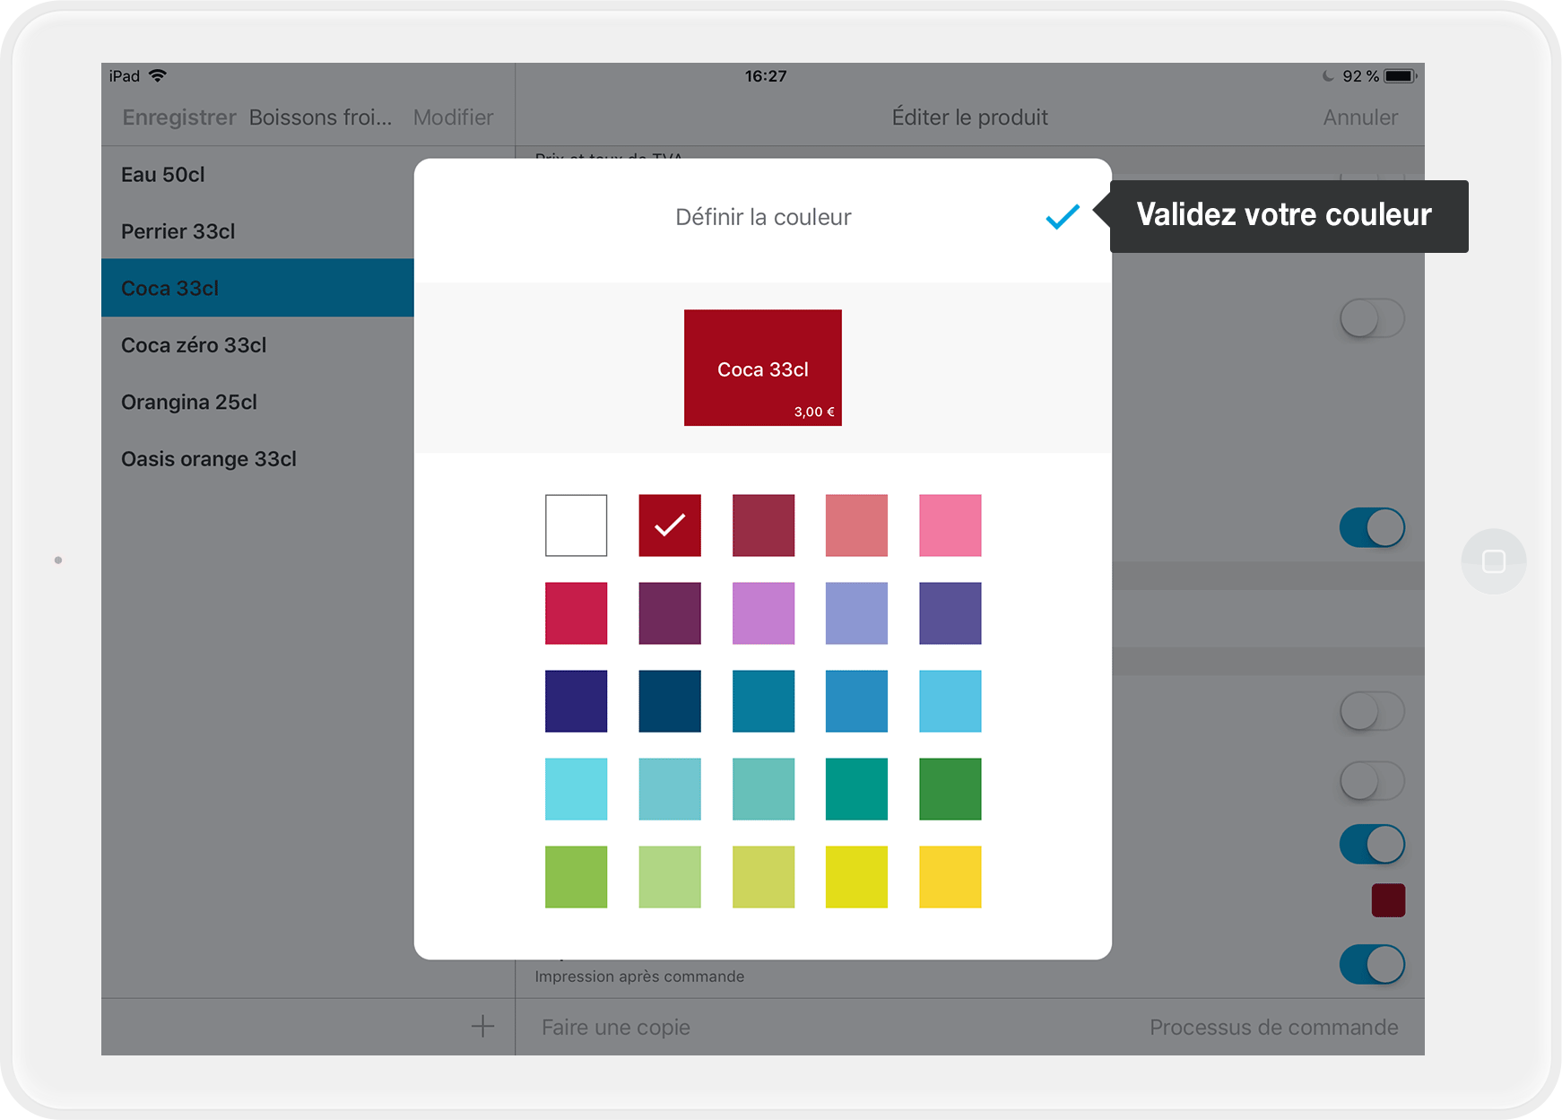
Task: Pick the muted aqua swatch
Action: [x=670, y=789]
